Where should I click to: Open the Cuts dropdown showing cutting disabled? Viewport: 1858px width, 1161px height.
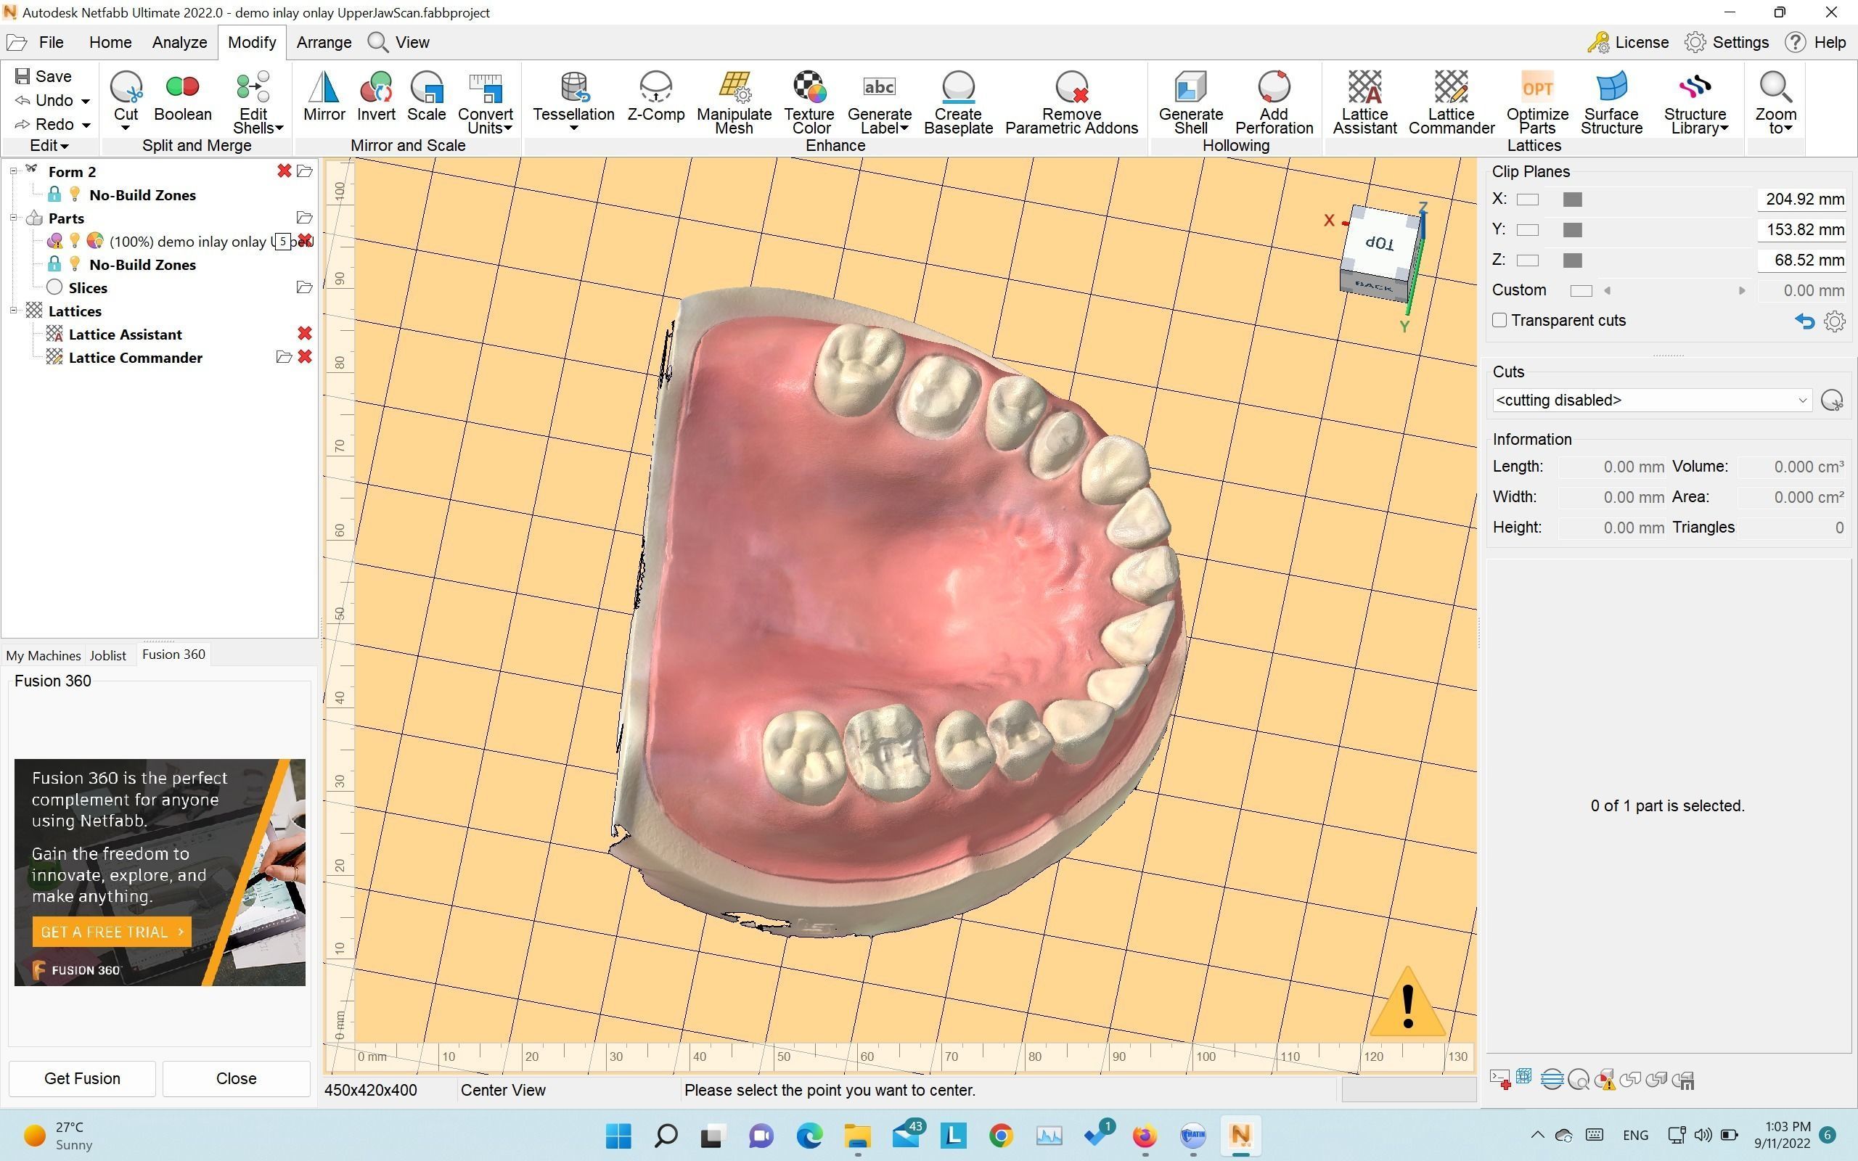(x=1651, y=400)
